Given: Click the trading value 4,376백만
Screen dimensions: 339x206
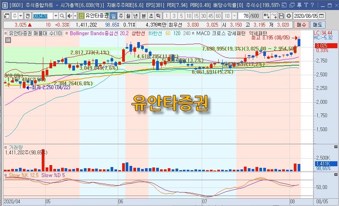Looking at the screenshot, I should tap(156, 25).
